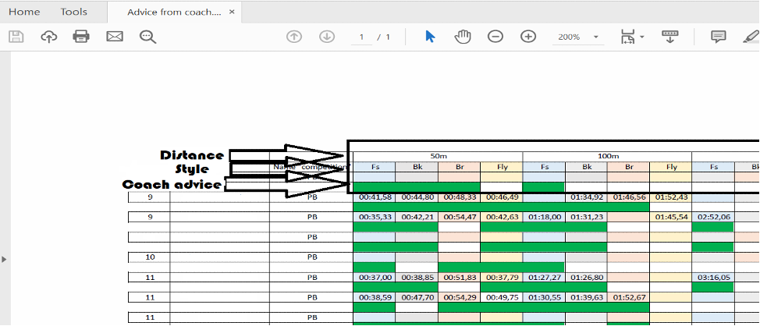Switch to the Home tab

[x=24, y=12]
